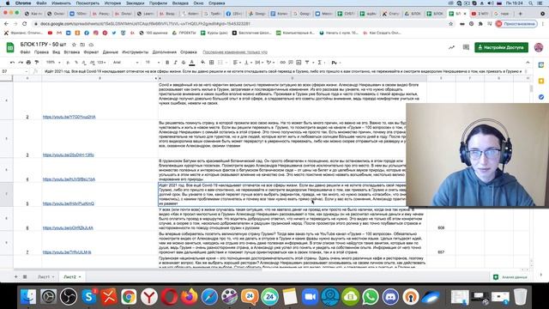This screenshot has width=549, height=309.
Task: Open Анализ данных explore button
Action: pos(510,277)
